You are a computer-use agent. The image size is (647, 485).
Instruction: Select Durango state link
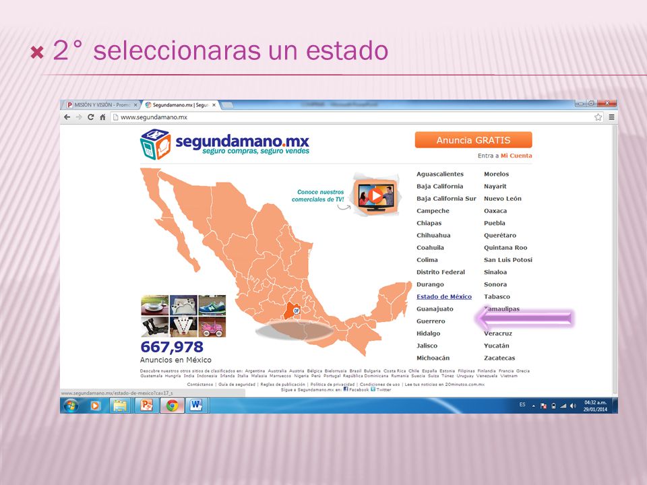tap(430, 284)
